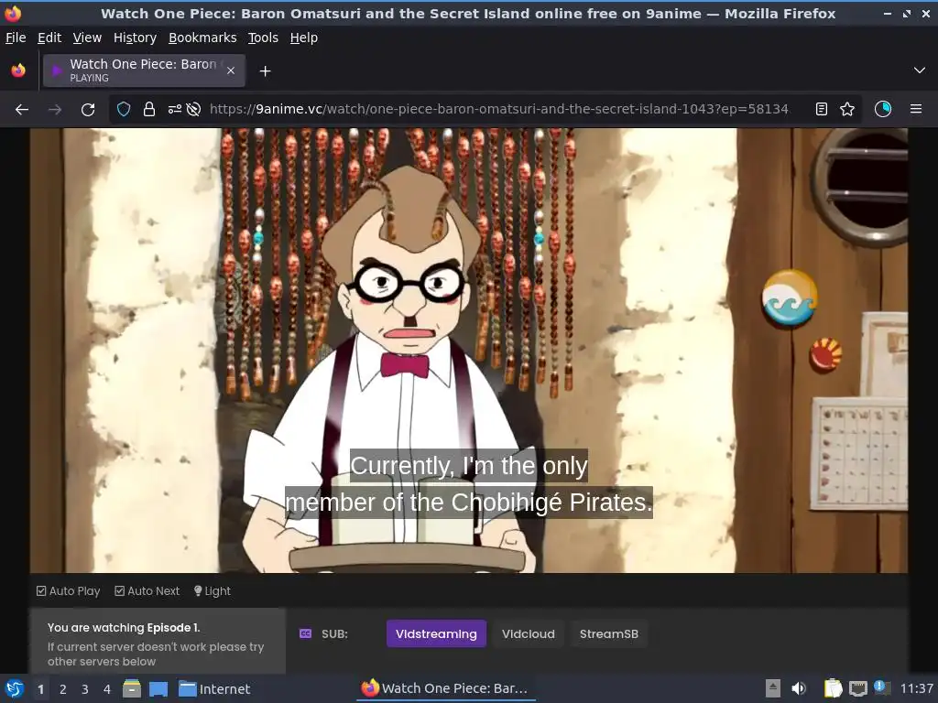The image size is (938, 703).
Task: Open the circular extension icon in toolbar
Action: click(882, 109)
